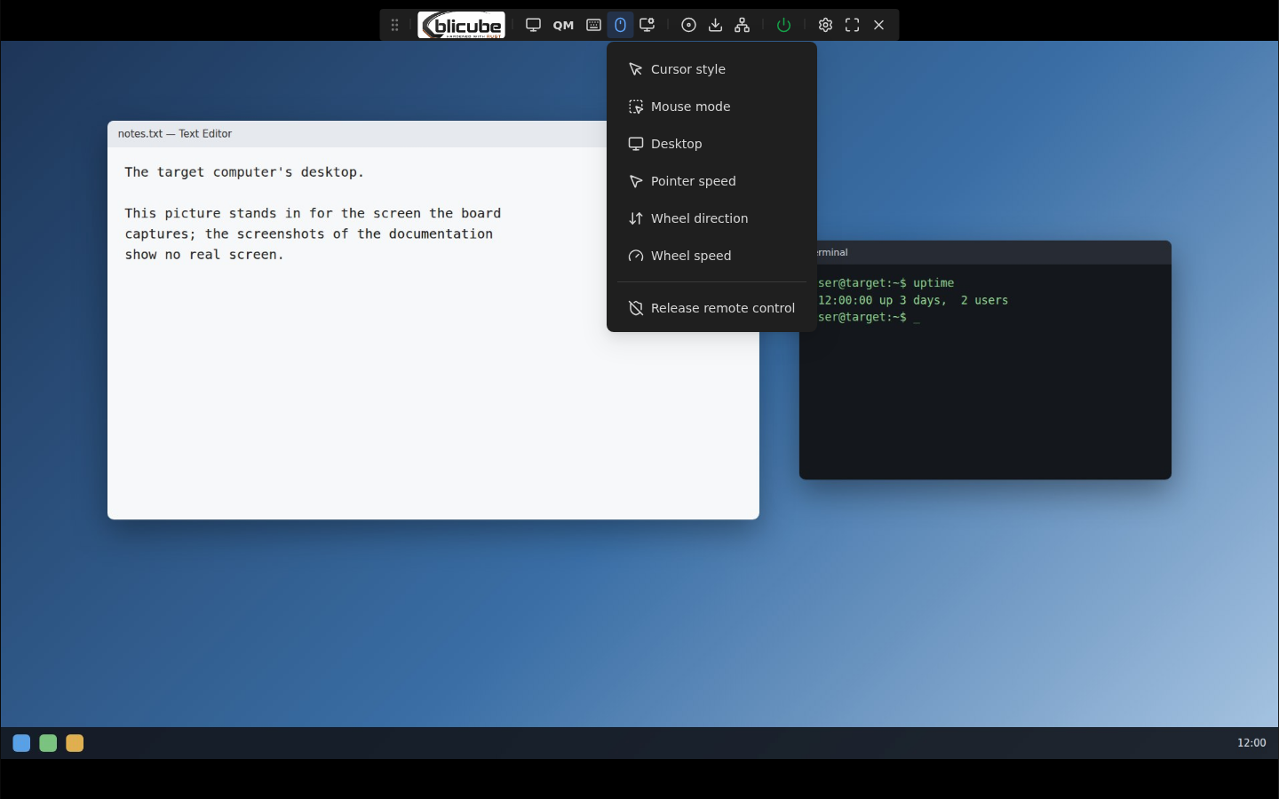Open the Cursor style menu entry

coord(711,69)
